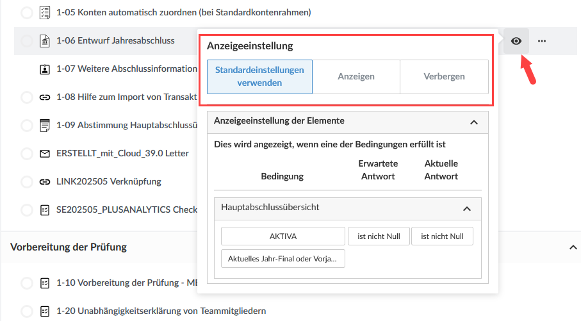Open 1-06 Entwurf Jahresabschluss document
The image size is (581, 321).
pos(115,41)
